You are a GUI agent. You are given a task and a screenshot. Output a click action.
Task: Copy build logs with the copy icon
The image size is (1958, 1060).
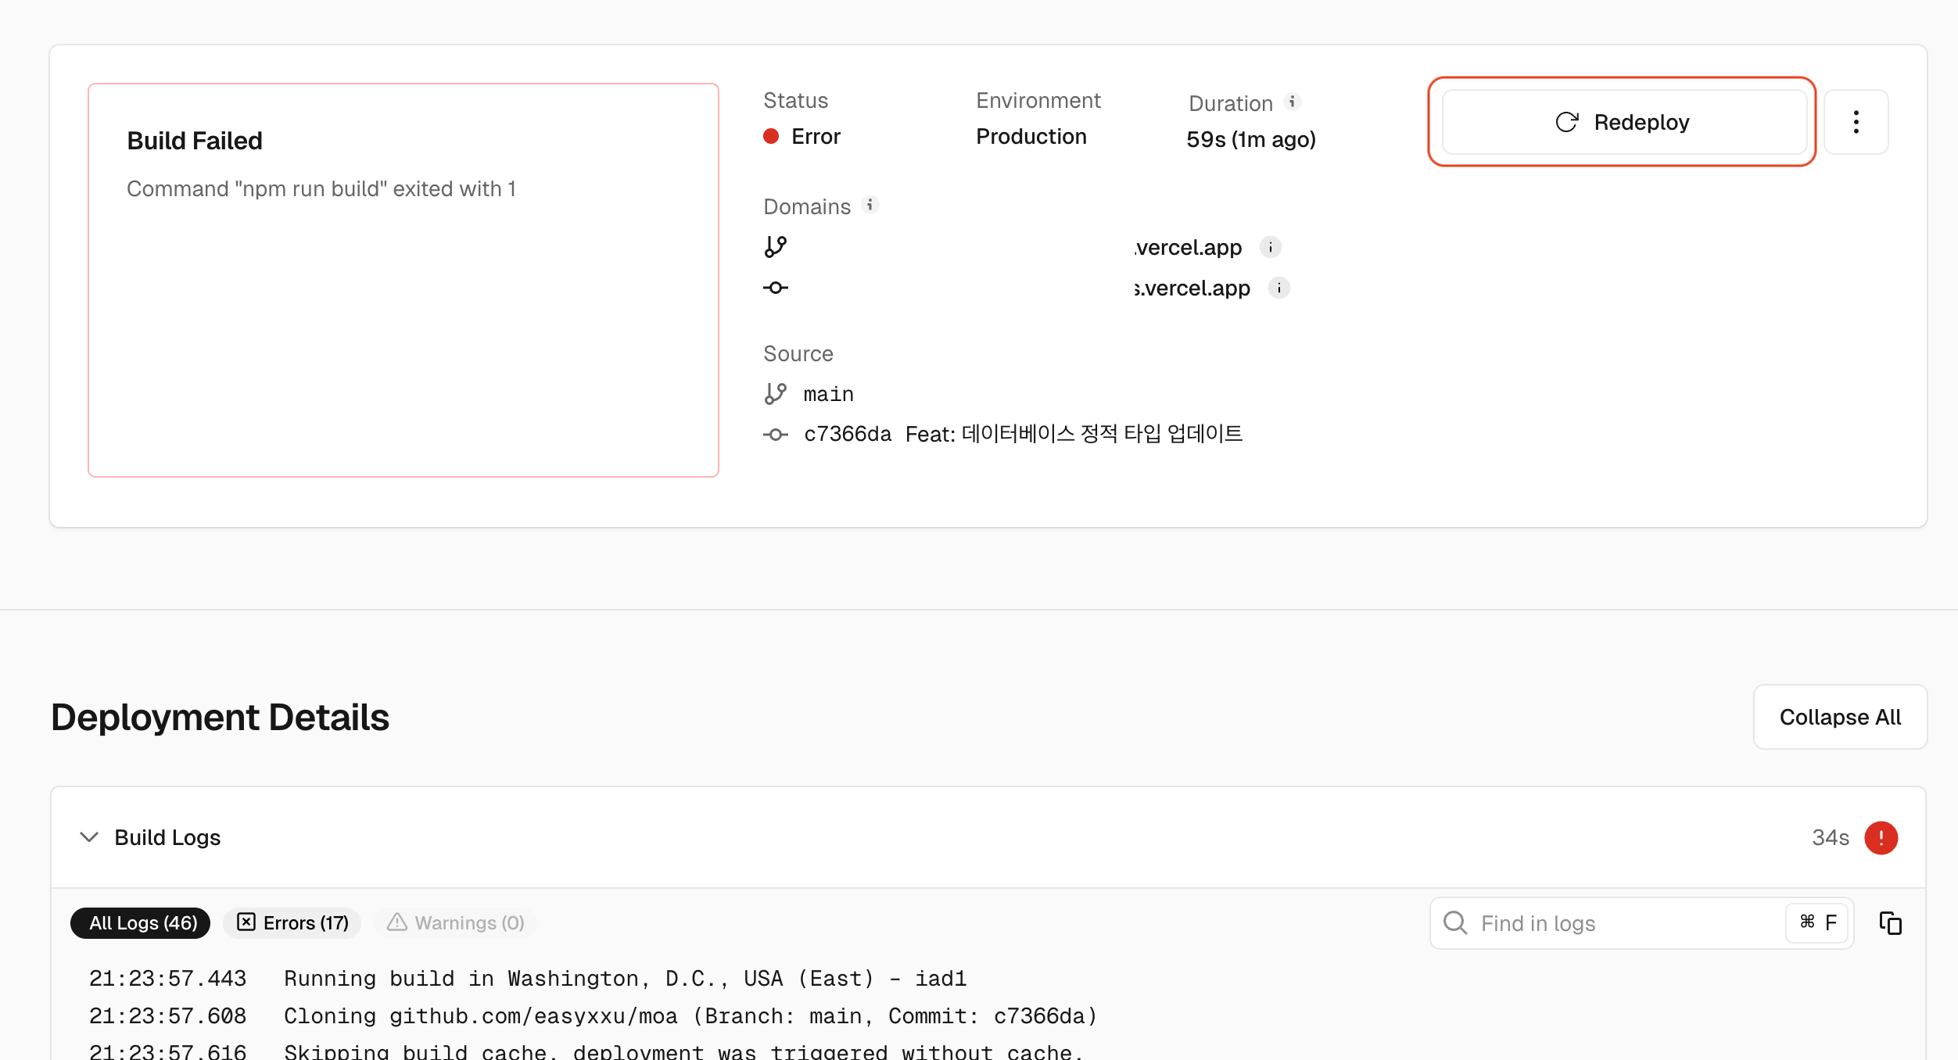coord(1890,923)
